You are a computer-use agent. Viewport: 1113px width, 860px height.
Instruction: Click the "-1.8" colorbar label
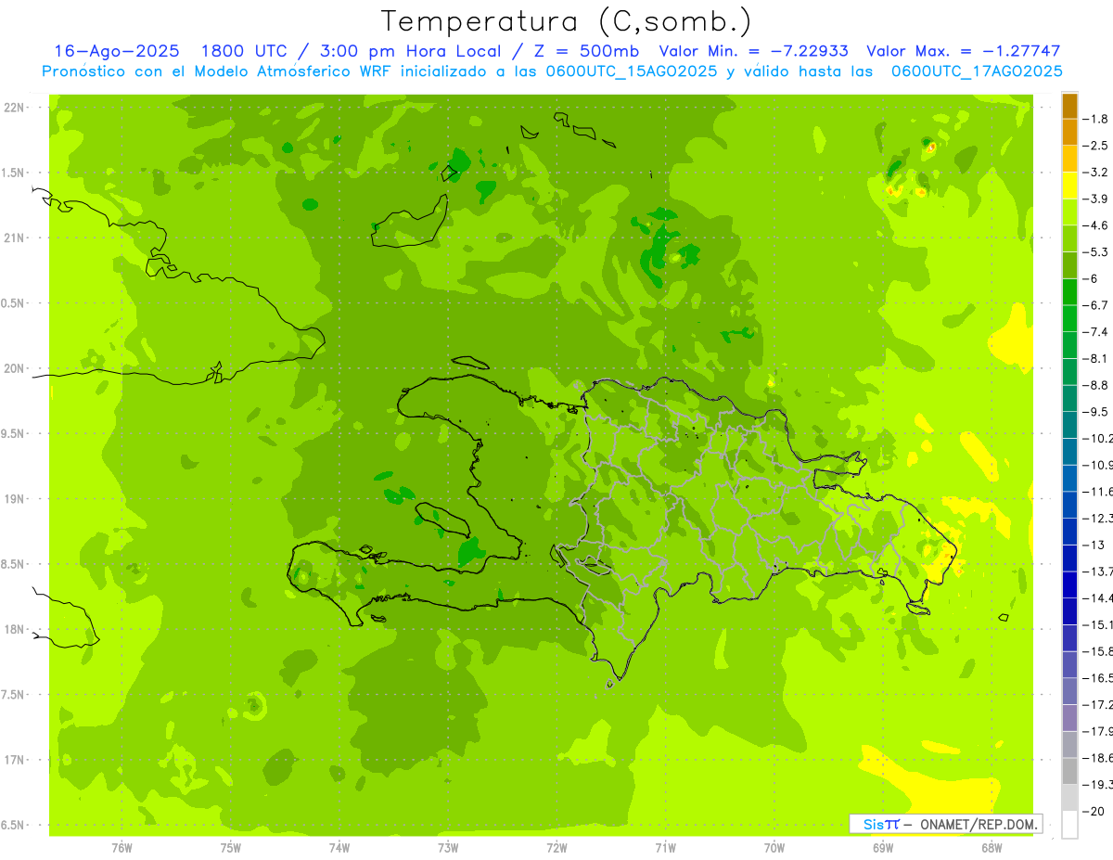(x=1097, y=119)
